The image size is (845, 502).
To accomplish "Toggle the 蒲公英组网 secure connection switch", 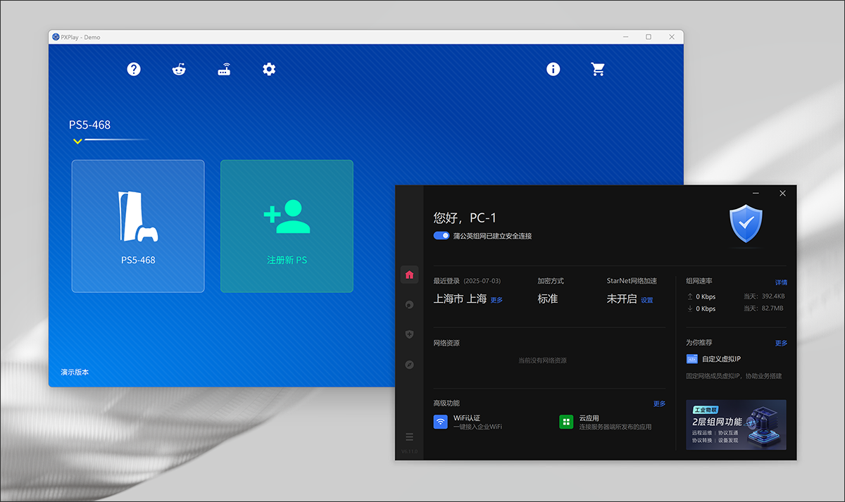I will [x=442, y=236].
